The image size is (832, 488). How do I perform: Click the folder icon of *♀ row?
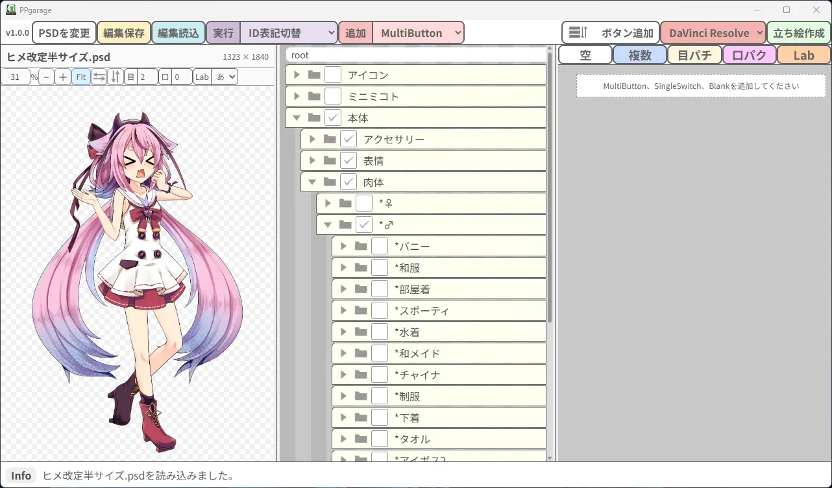(346, 203)
